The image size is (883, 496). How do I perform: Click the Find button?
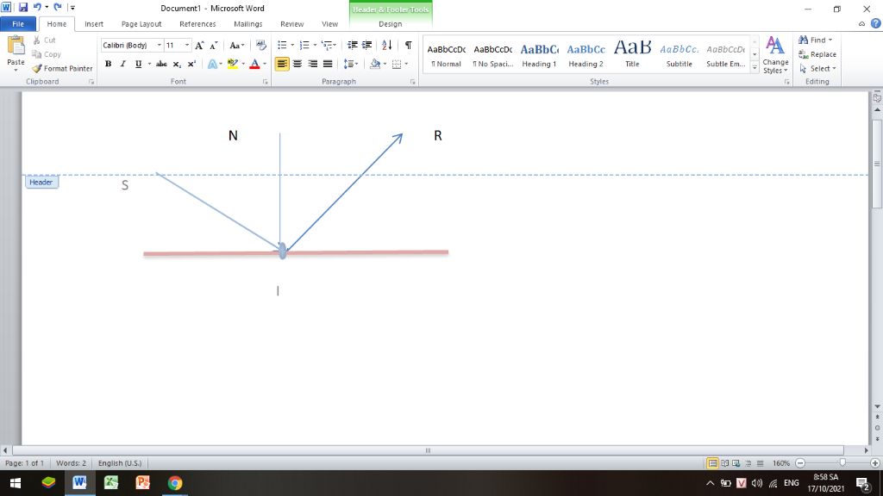pyautogui.click(x=815, y=40)
